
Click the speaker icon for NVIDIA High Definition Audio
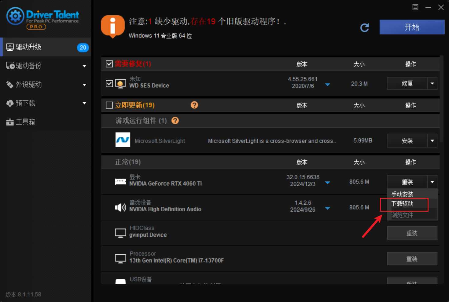120,208
